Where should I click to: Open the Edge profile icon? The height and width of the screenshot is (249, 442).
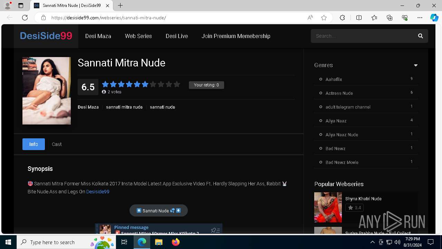pyautogui.click(x=8, y=6)
